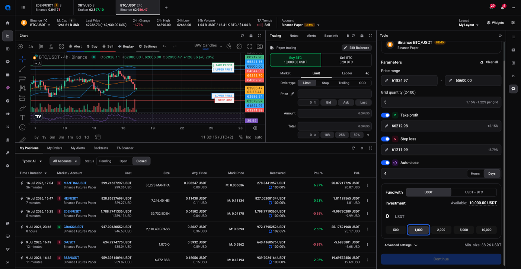Open the date range calendar icon
521x269 pixels.
click(98, 137)
